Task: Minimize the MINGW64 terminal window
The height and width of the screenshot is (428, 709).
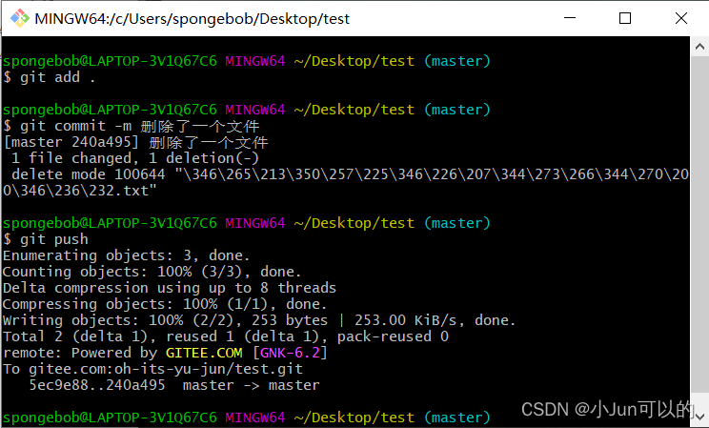Action: [570, 18]
